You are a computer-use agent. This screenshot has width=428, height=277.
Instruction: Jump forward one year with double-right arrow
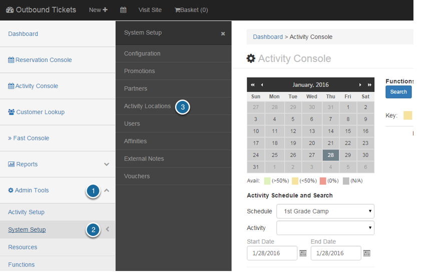369,85
